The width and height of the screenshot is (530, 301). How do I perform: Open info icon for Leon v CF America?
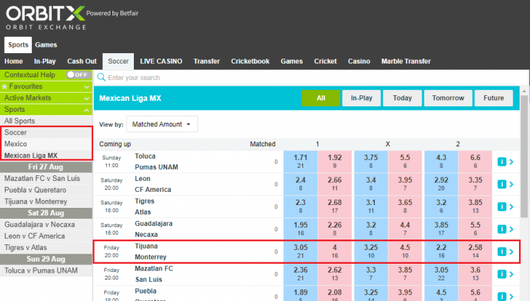click(502, 184)
